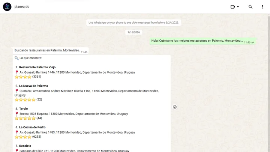Screen dimensions: 270x152
Task: Click the star rating of La Nueva de Palermo
Action: point(25,99)
